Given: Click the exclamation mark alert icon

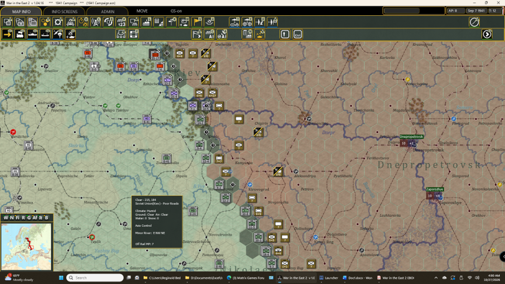Looking at the screenshot, I should (285, 34).
